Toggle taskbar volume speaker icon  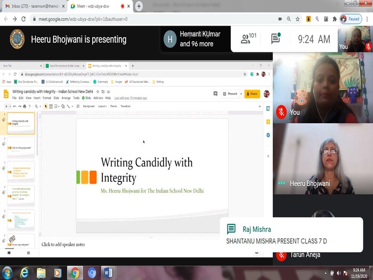[338, 273]
